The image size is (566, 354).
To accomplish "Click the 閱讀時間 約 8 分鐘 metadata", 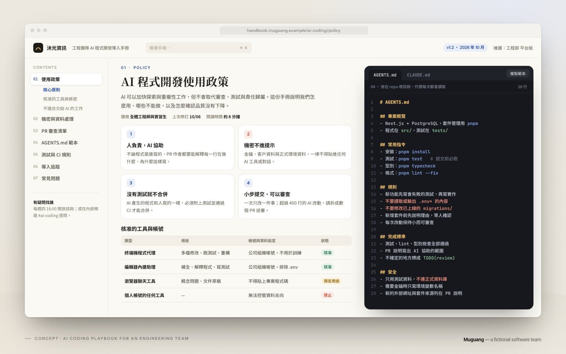I will (223, 117).
